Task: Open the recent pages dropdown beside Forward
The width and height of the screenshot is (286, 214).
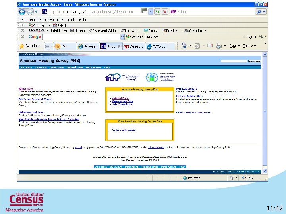Action: click(36, 11)
